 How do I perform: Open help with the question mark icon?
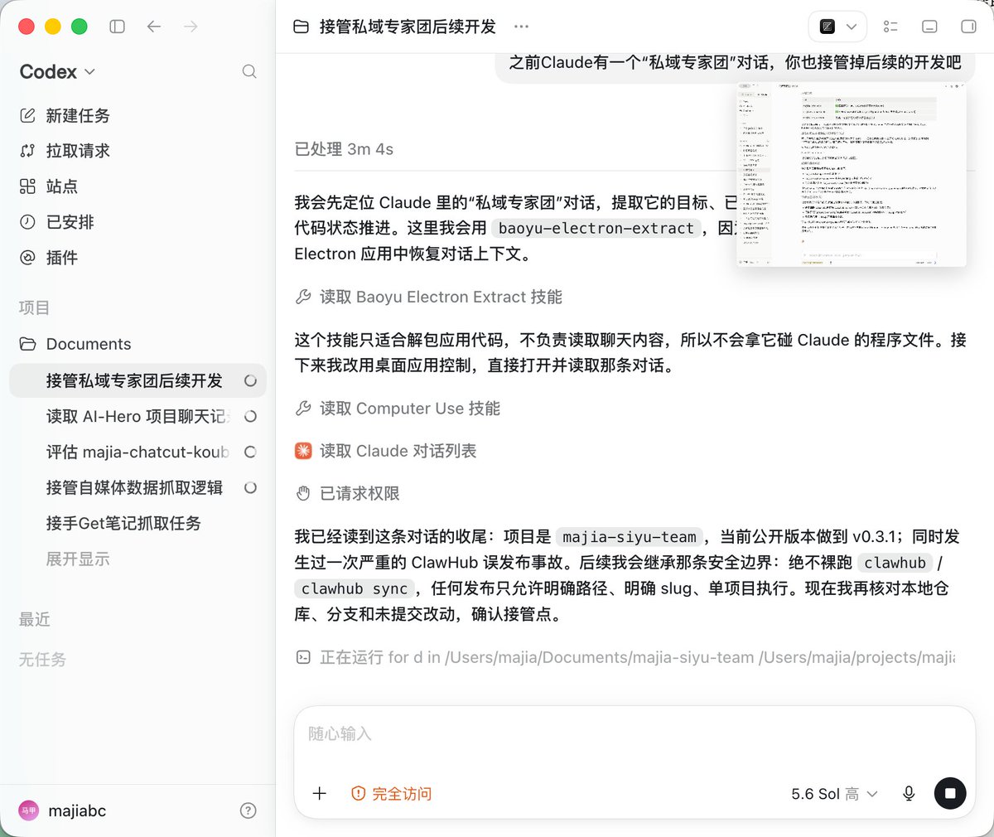[248, 810]
